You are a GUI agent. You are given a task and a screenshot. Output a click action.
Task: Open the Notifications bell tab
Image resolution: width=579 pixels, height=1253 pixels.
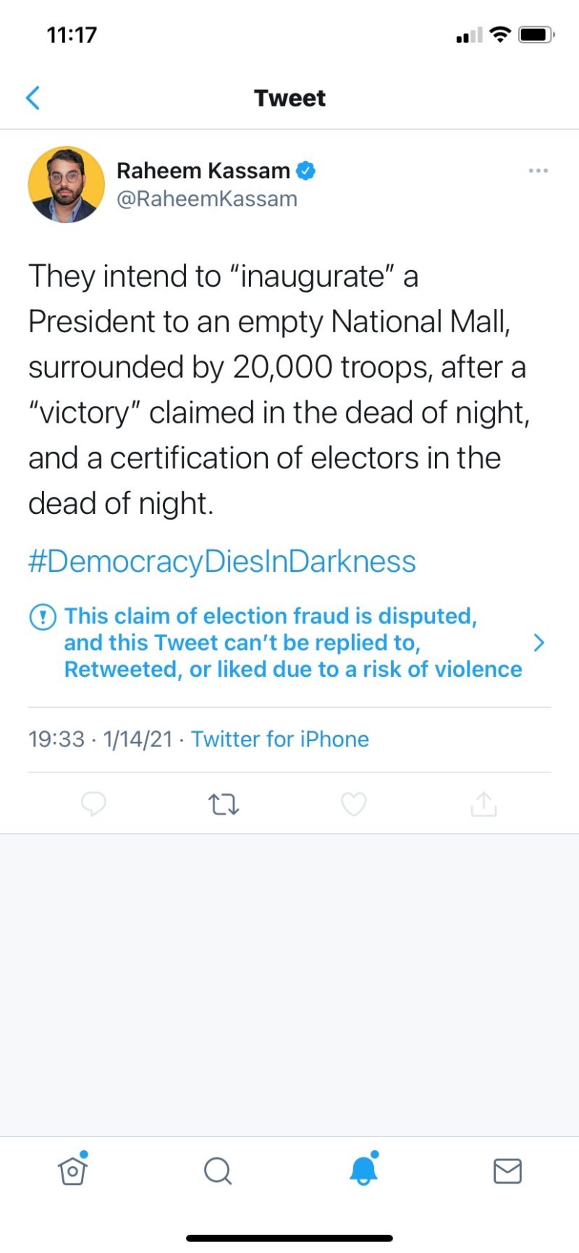click(x=363, y=1170)
